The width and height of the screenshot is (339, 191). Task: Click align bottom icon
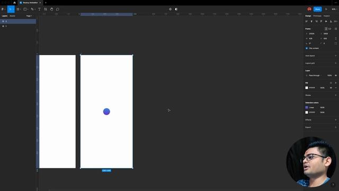(331, 21)
